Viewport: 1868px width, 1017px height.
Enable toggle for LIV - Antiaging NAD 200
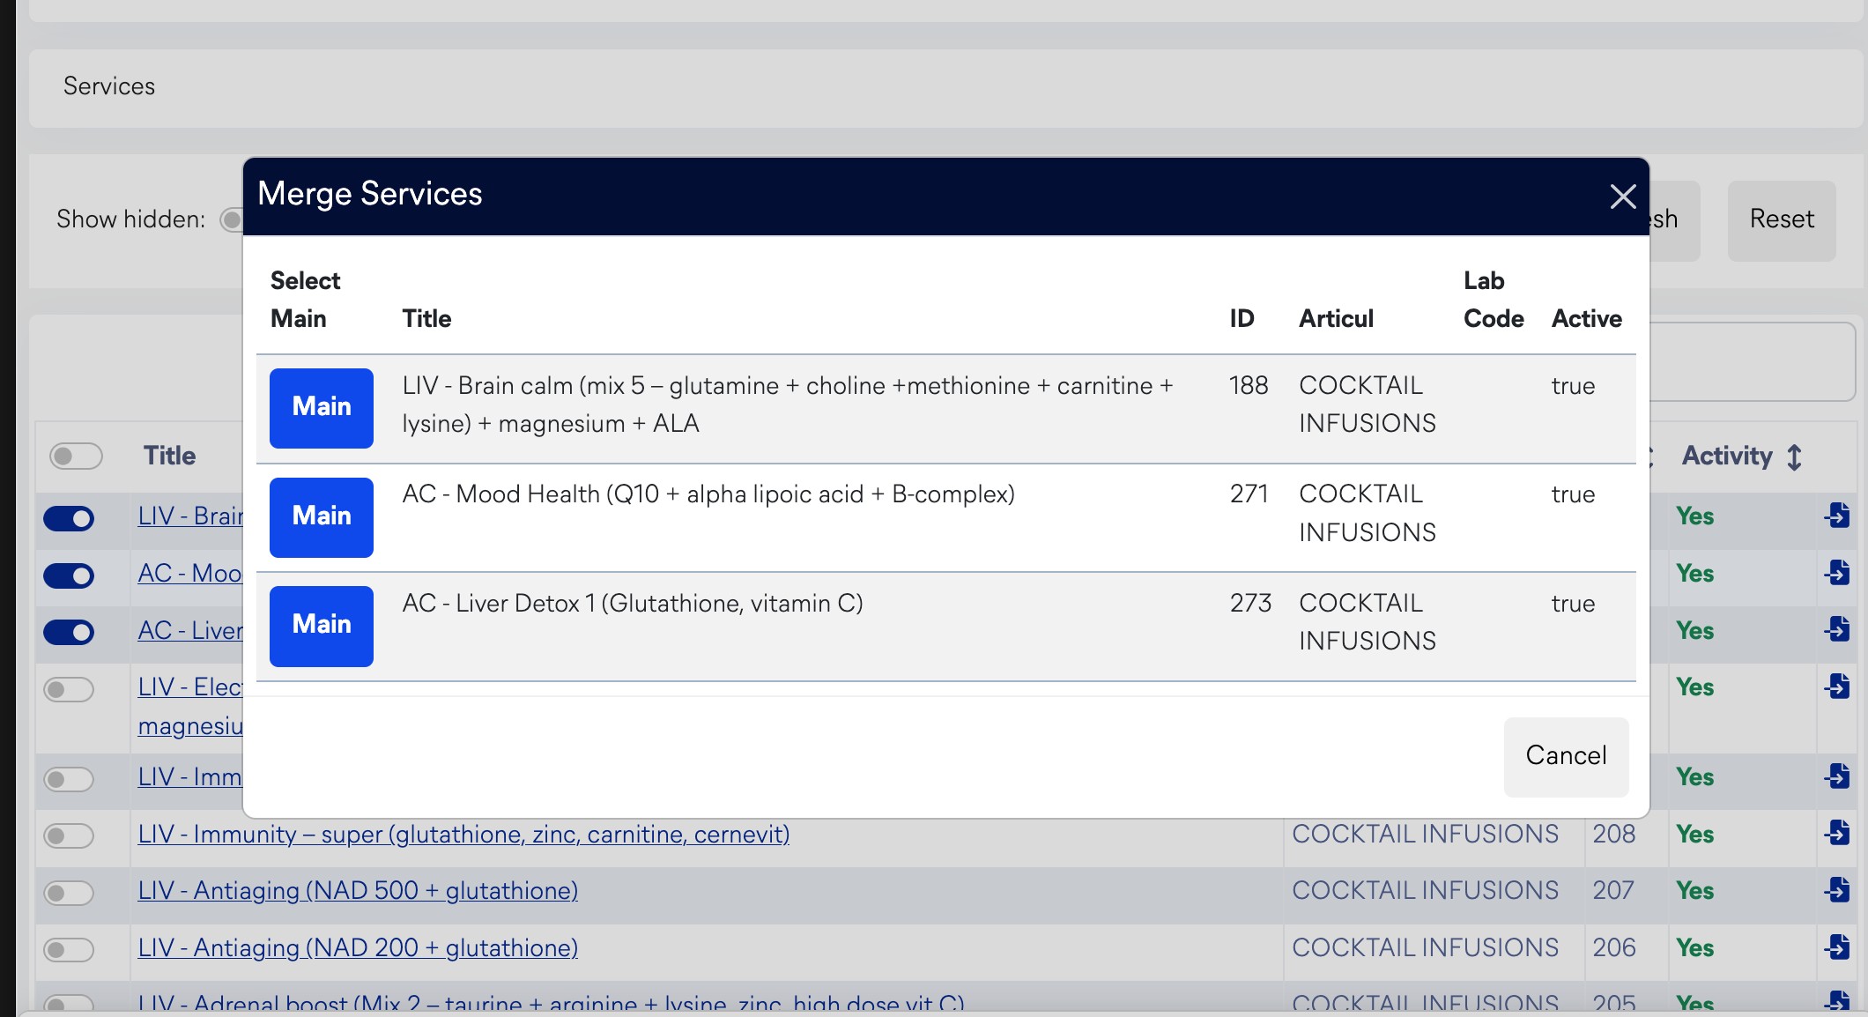69,949
